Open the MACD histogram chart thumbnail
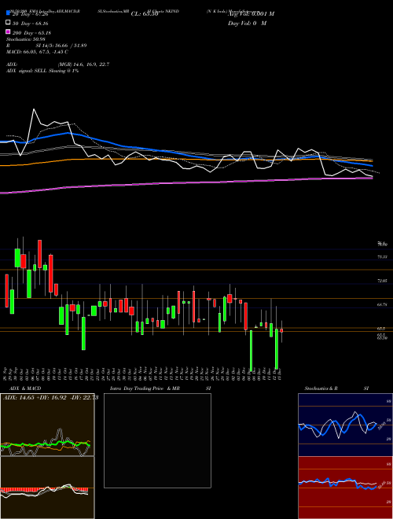Image resolution: width=393 pixels, height=519 pixels. (x=47, y=488)
